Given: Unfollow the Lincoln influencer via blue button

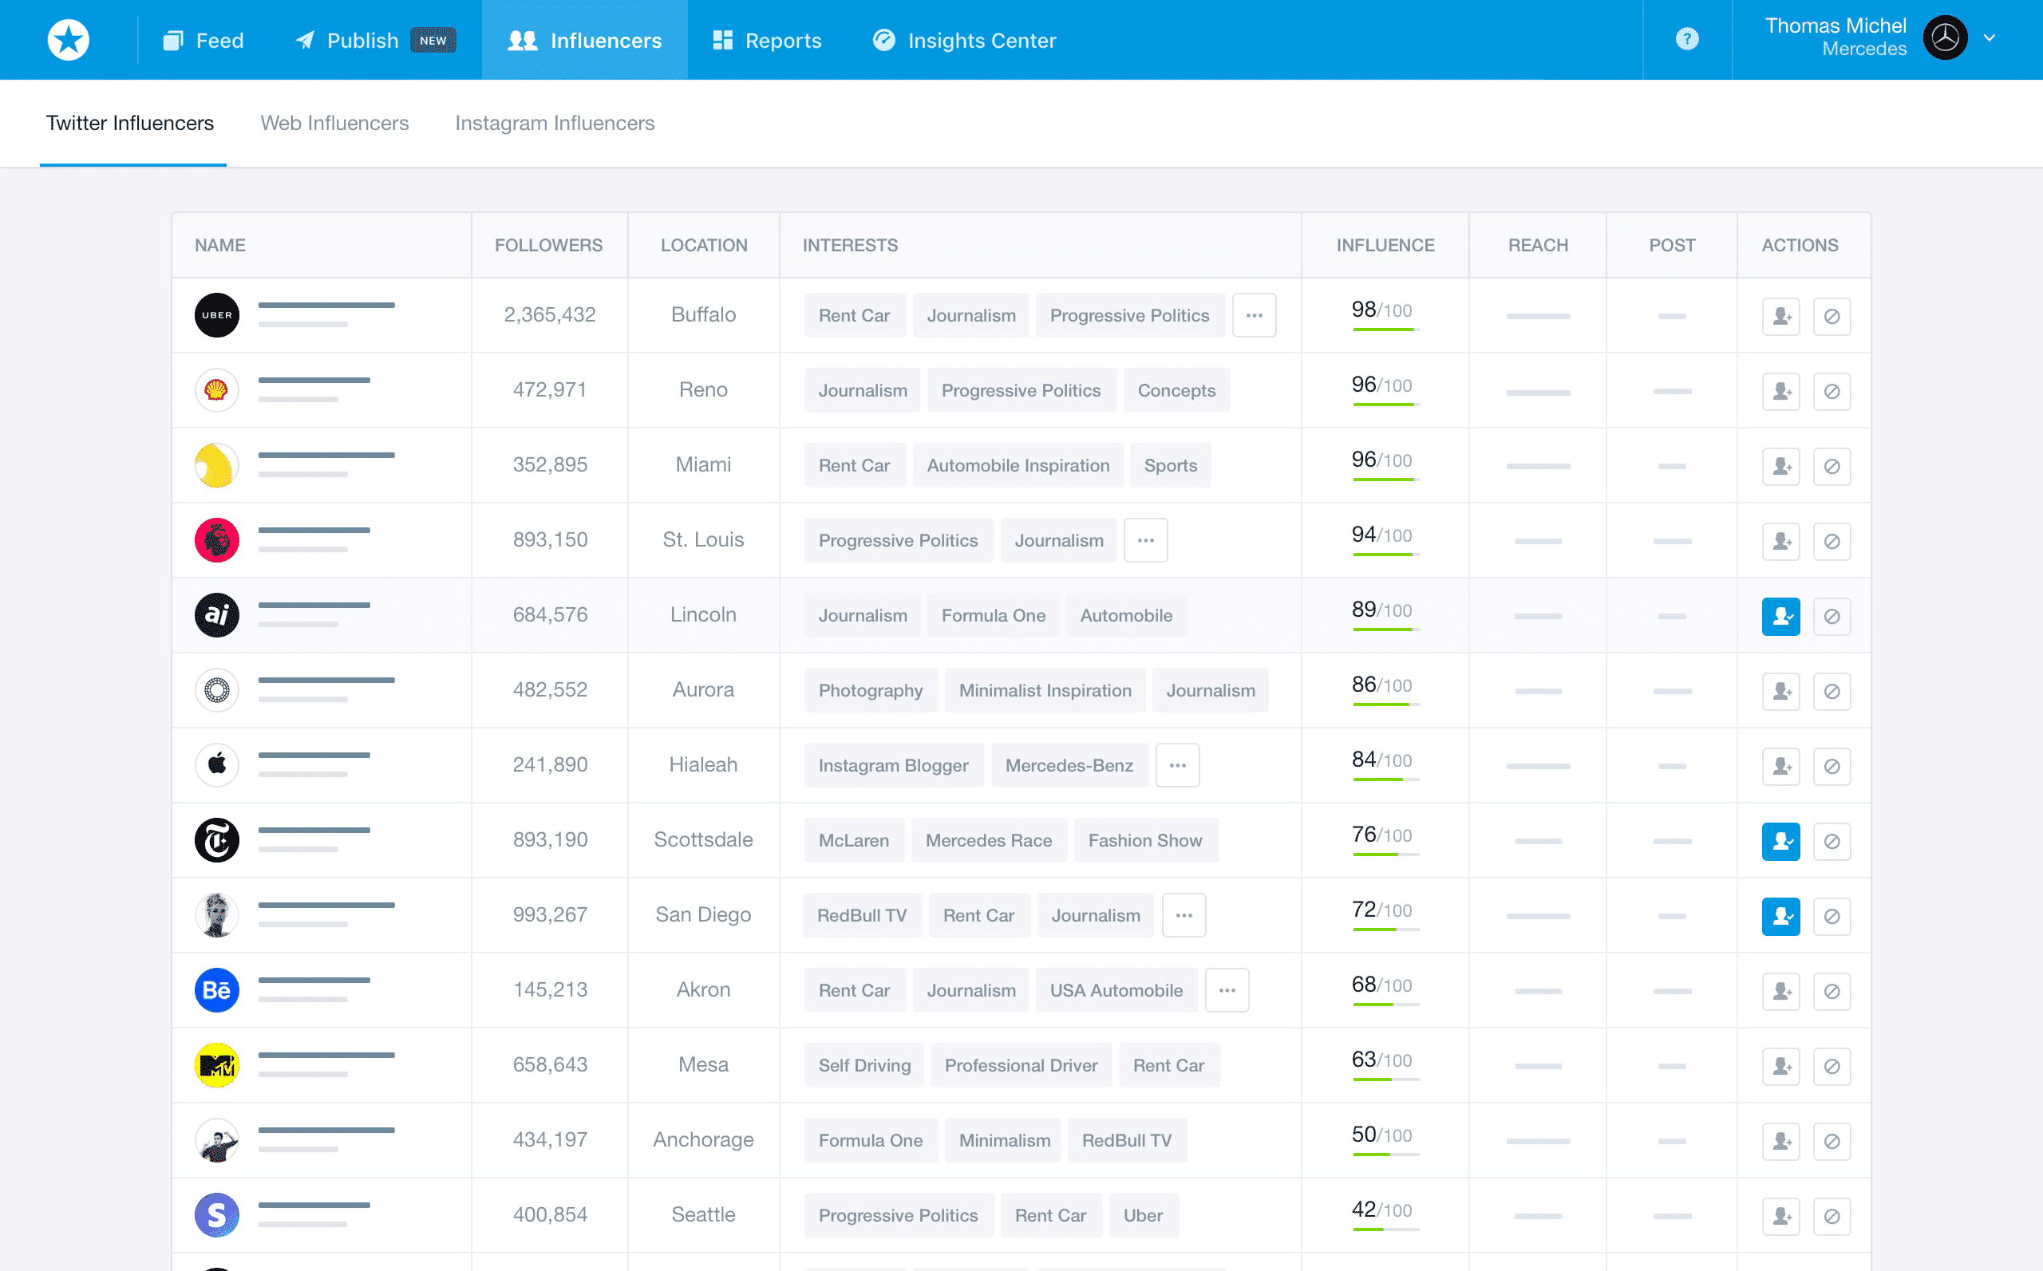Looking at the screenshot, I should (x=1780, y=617).
